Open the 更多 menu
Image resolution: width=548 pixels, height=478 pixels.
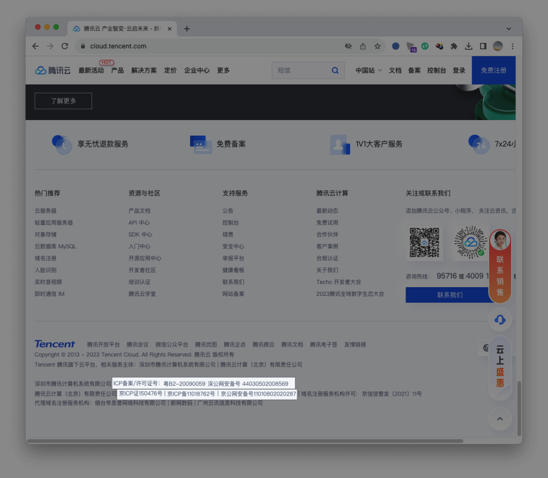[x=223, y=70]
